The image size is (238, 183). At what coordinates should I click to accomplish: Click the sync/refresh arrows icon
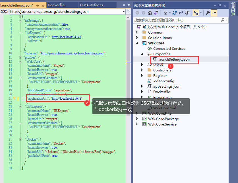coord(175,13)
